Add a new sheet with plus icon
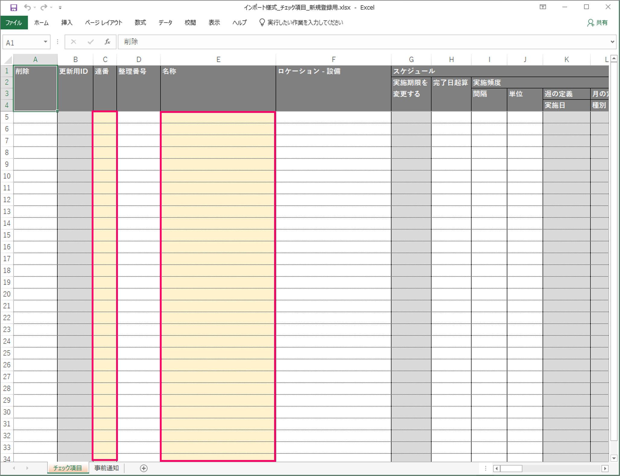 point(144,468)
